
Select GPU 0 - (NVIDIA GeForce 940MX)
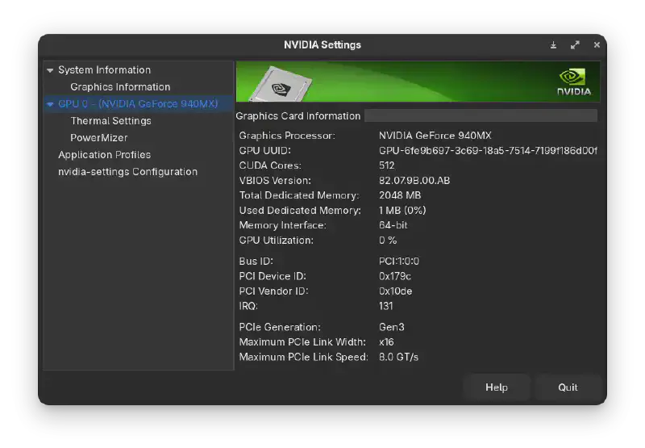[x=138, y=104]
